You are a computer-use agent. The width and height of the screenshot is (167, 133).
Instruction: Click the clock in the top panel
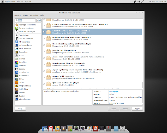coord(157,2)
